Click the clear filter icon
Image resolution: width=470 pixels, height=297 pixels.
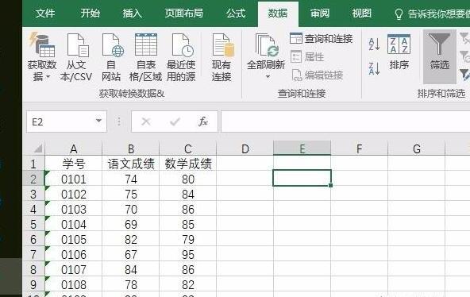(465, 38)
